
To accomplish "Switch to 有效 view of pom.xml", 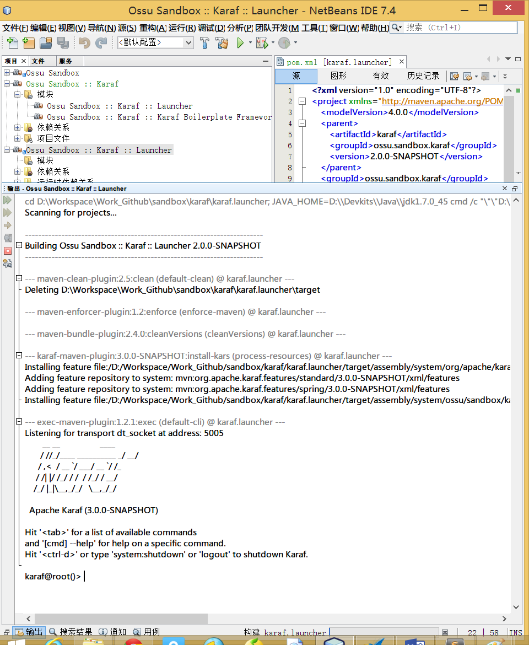I will point(381,76).
